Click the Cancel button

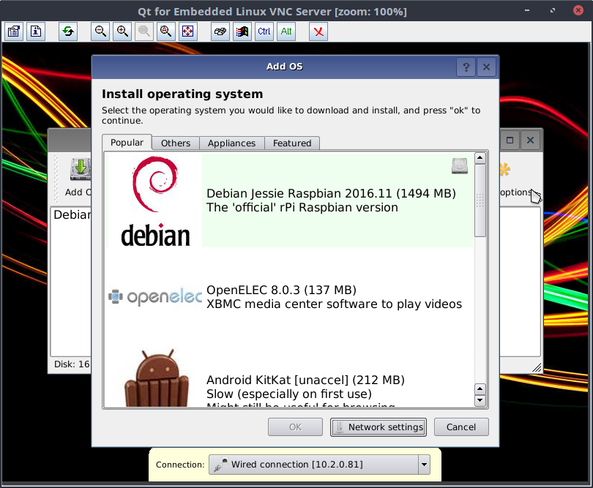click(461, 427)
